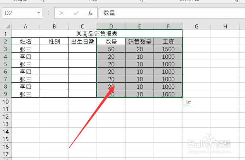Select column B header
Image resolution: width=245 pixels, height=160 pixels.
coord(54,26)
